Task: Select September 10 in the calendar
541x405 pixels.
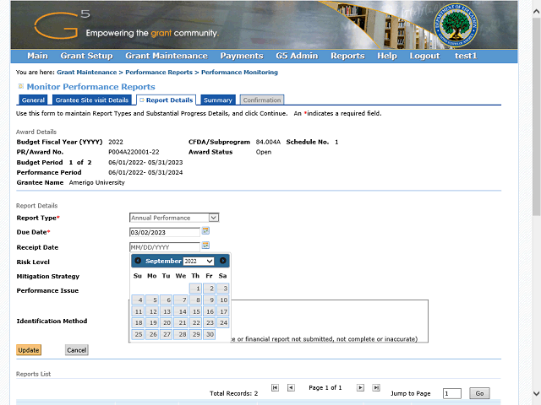Action: pyautogui.click(x=223, y=300)
